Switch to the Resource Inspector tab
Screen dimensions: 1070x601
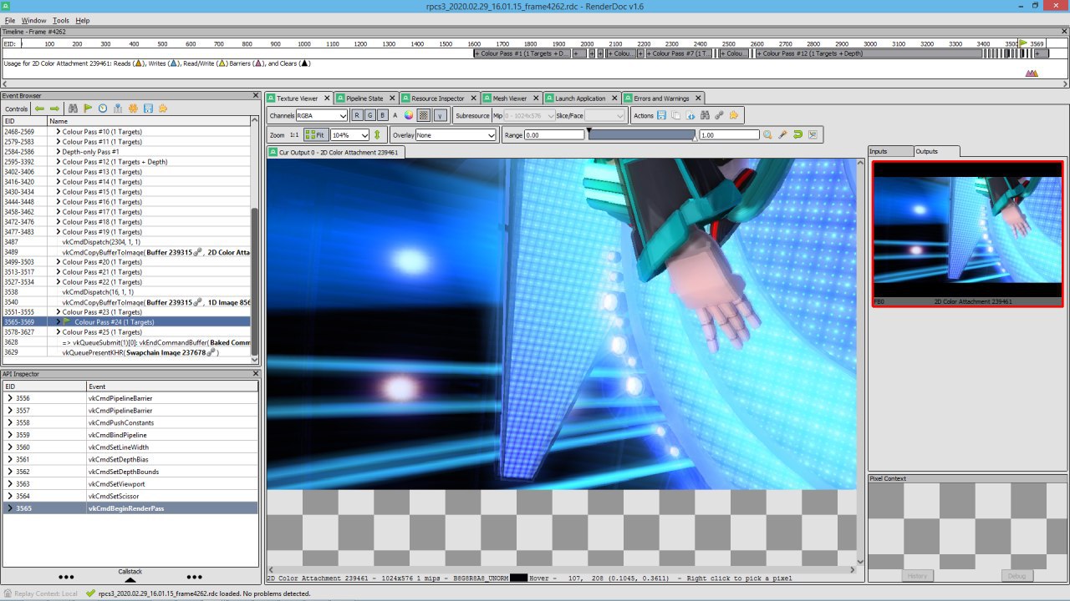[x=439, y=98]
